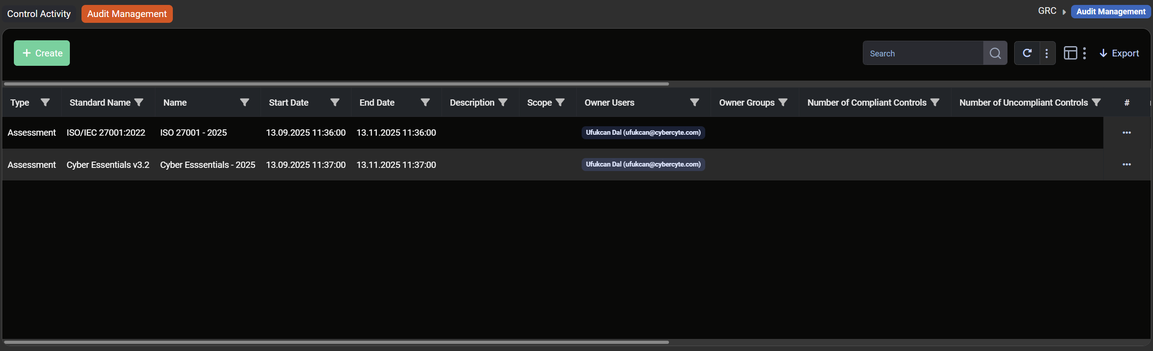Select the Audit Management tab
This screenshot has width=1153, height=351.
tap(127, 14)
